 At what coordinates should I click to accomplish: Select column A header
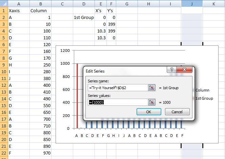[x=19, y=4]
